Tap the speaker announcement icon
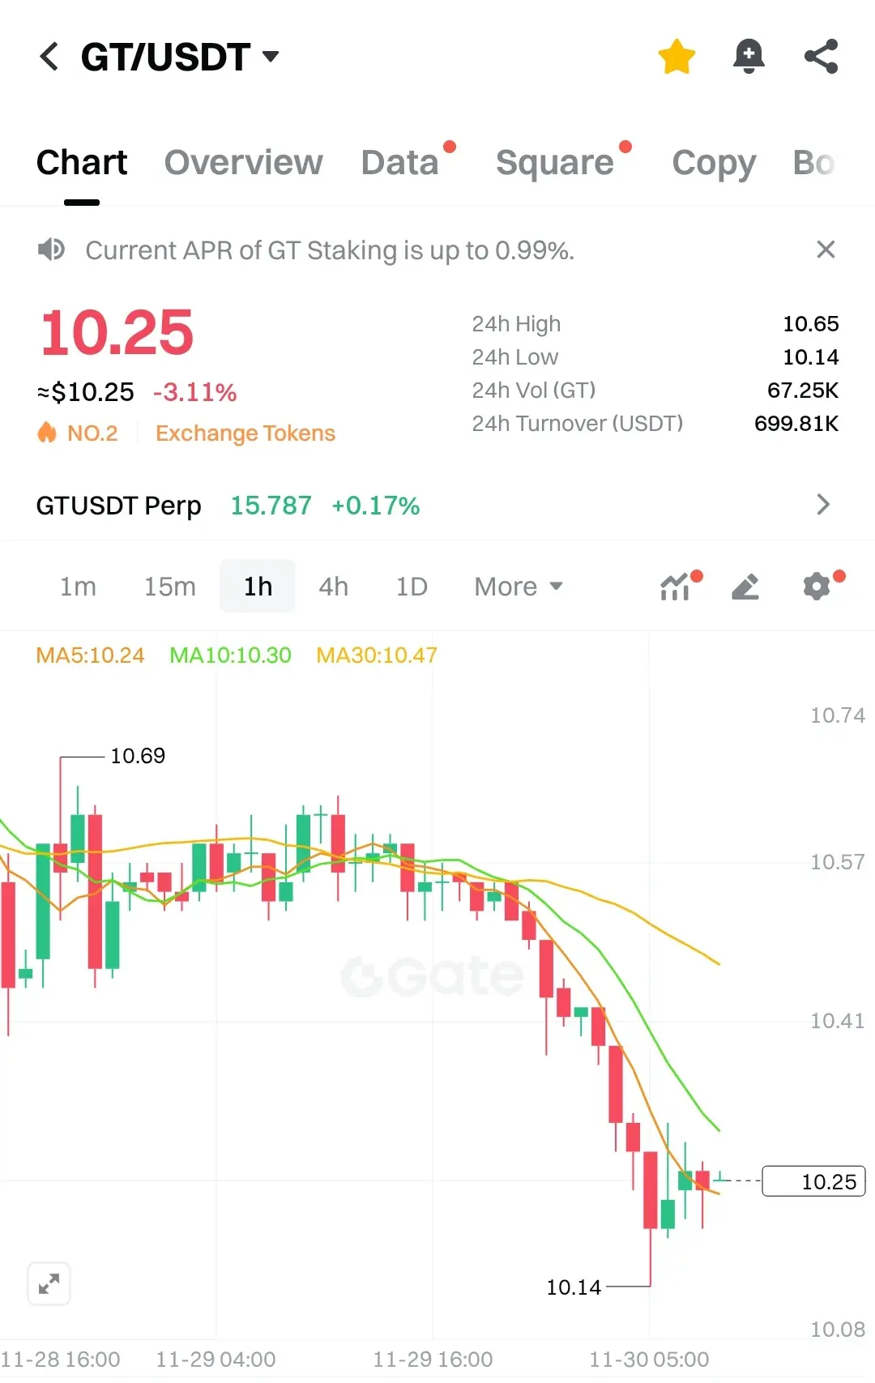The height and width of the screenshot is (1383, 875). 51,250
